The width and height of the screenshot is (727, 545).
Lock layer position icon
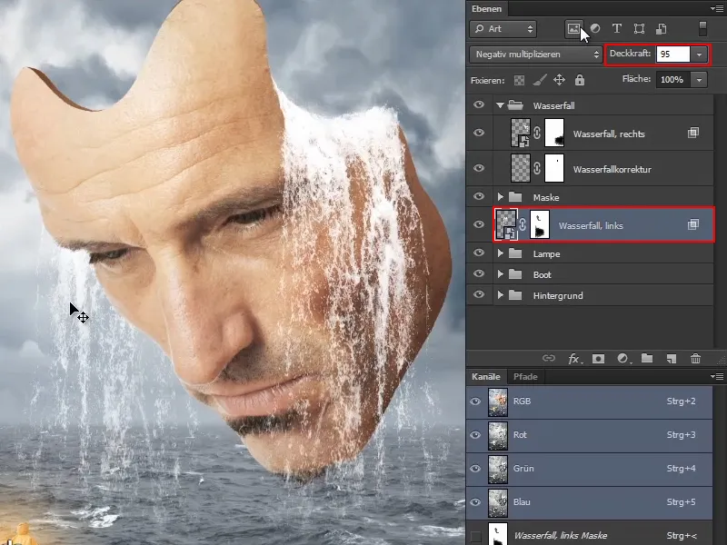point(559,80)
